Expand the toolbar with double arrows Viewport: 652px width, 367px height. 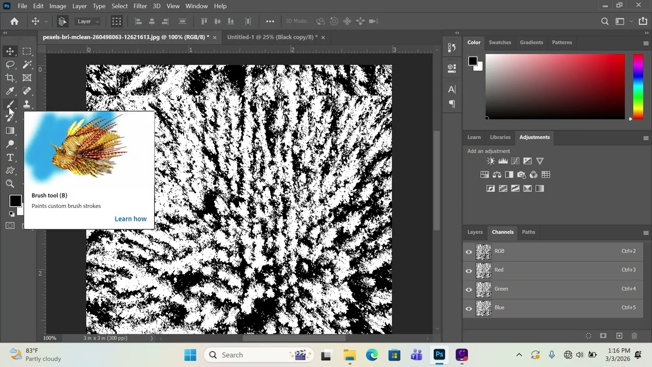[x=5, y=33]
